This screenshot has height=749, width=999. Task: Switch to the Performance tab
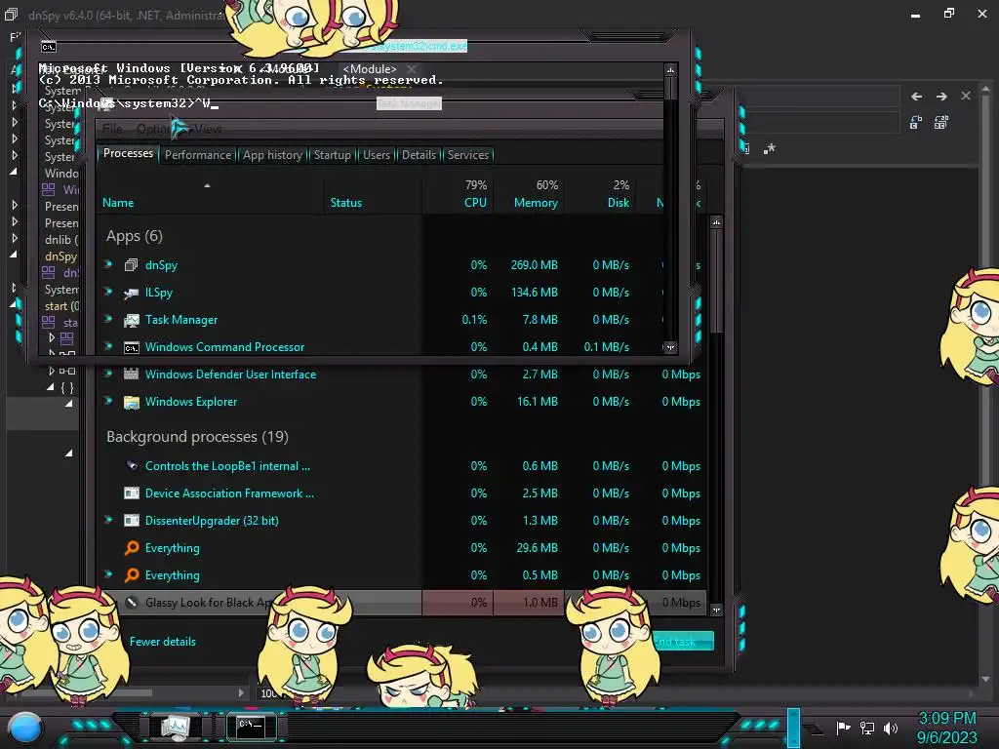(197, 155)
